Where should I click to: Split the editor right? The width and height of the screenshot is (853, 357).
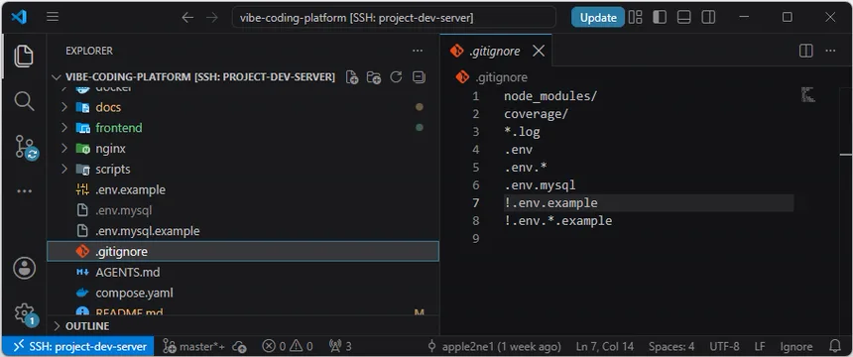[x=805, y=51]
